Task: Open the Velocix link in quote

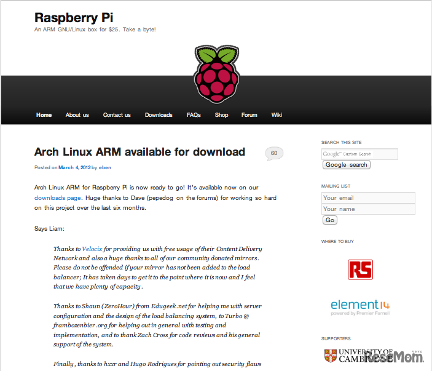Action: coord(92,249)
